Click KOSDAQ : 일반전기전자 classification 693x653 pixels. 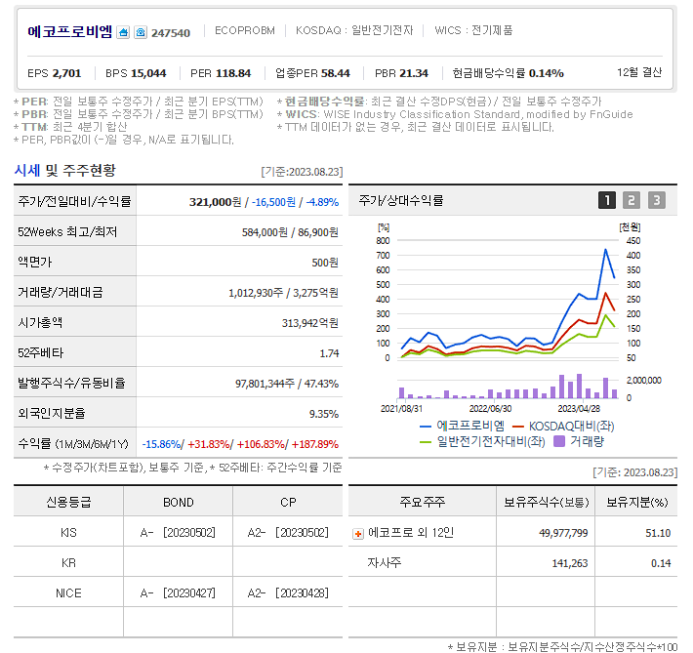point(354,30)
